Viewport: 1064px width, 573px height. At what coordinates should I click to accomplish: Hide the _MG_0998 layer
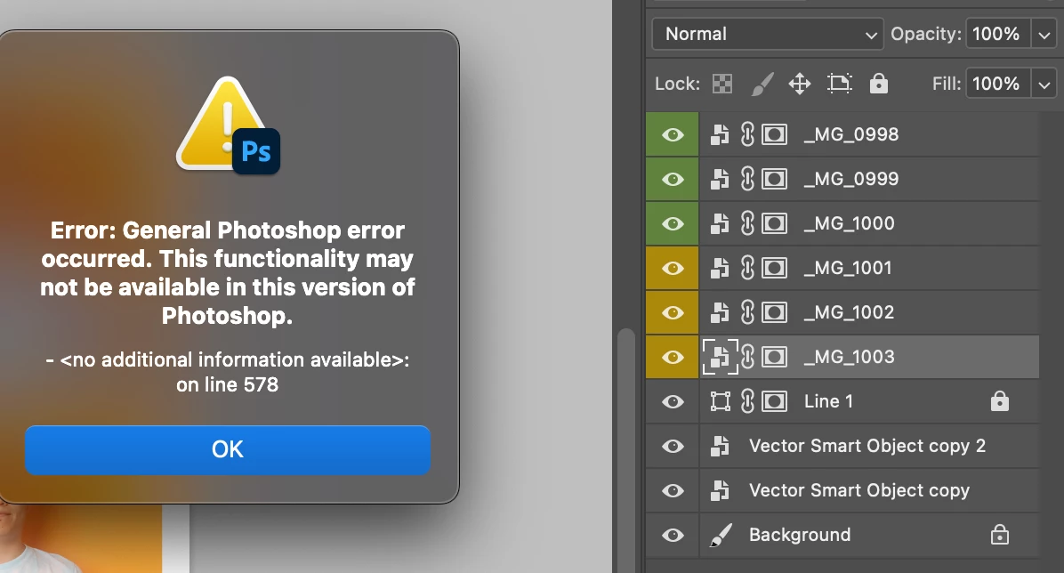coord(673,134)
